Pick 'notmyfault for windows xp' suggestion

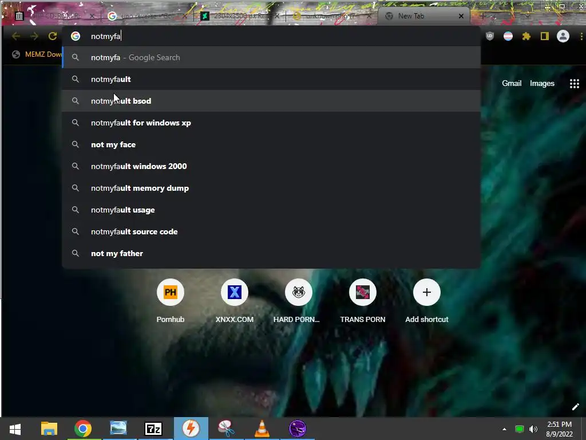(x=271, y=123)
